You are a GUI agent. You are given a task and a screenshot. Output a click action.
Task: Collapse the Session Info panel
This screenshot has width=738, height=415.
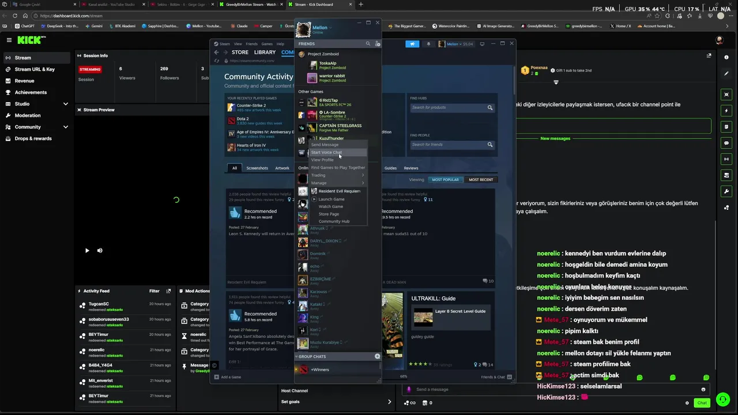click(x=79, y=56)
